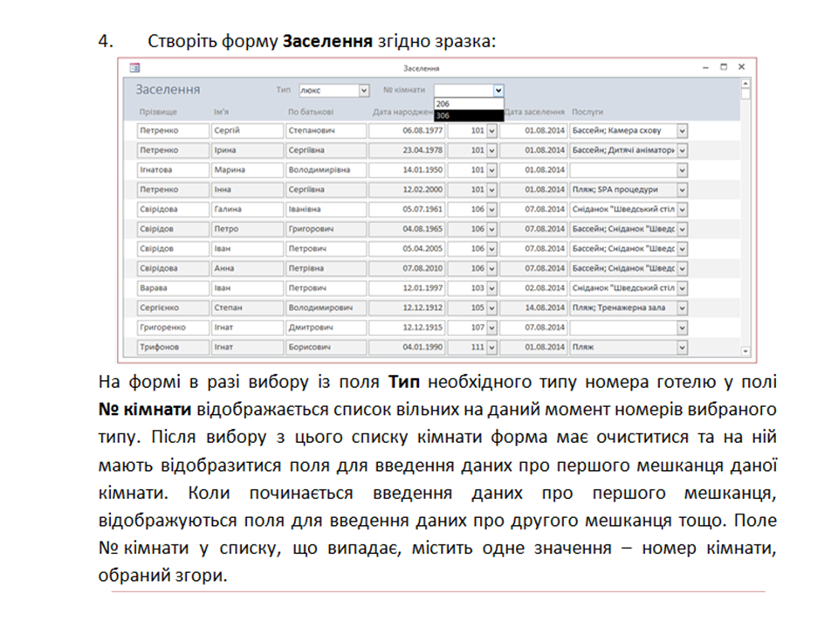Image resolution: width=838 pixels, height=629 pixels.
Task: Click the Ім'я column header
Action: 221,112
